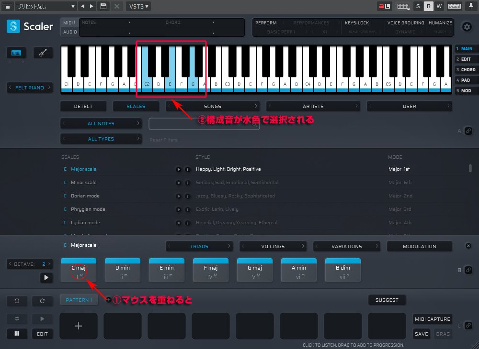The height and width of the screenshot is (349, 479).
Task: Play the section B chord set
Action: pyautogui.click(x=46, y=277)
